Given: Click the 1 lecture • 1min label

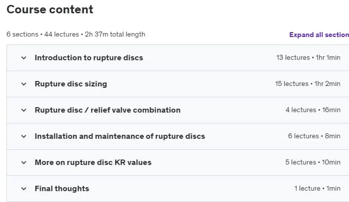Looking at the screenshot, I should click(x=317, y=189).
